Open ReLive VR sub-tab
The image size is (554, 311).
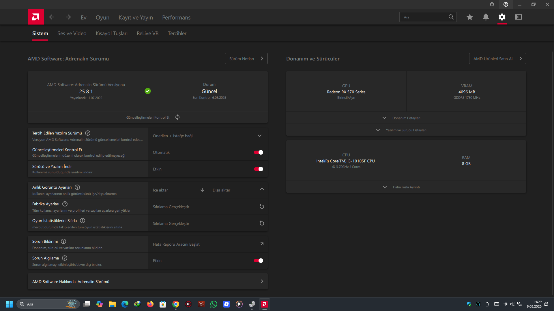tap(148, 33)
